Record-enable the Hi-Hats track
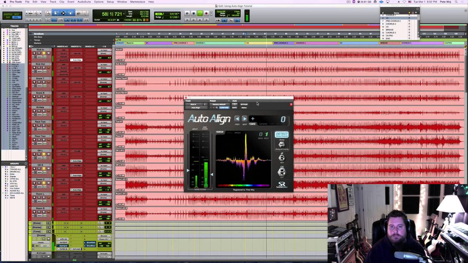 34,111
